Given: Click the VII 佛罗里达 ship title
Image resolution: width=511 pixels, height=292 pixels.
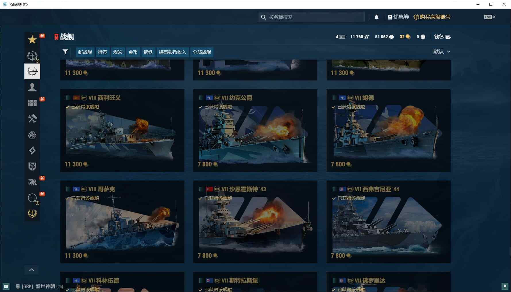Looking at the screenshot, I should tap(370, 281).
